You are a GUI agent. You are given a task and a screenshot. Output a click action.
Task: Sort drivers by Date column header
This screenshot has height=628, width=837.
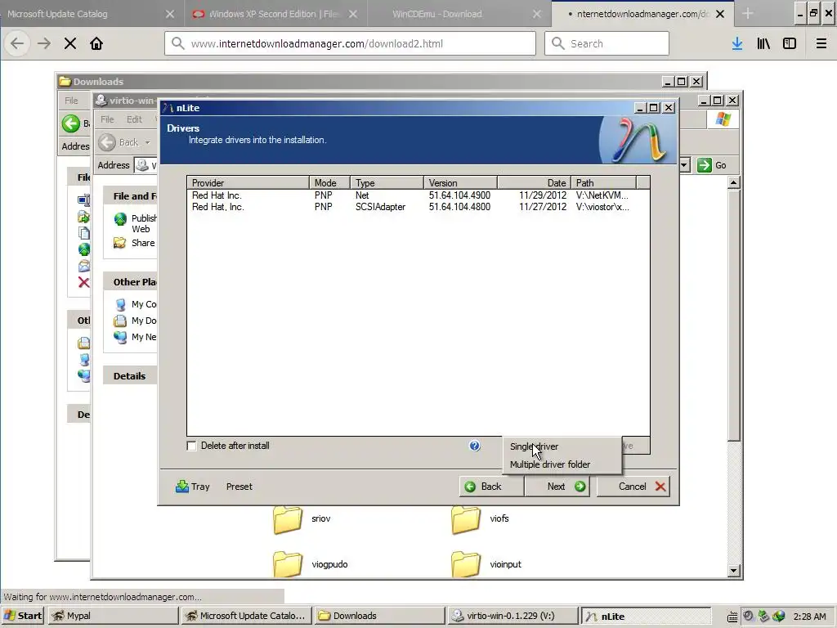coord(535,182)
